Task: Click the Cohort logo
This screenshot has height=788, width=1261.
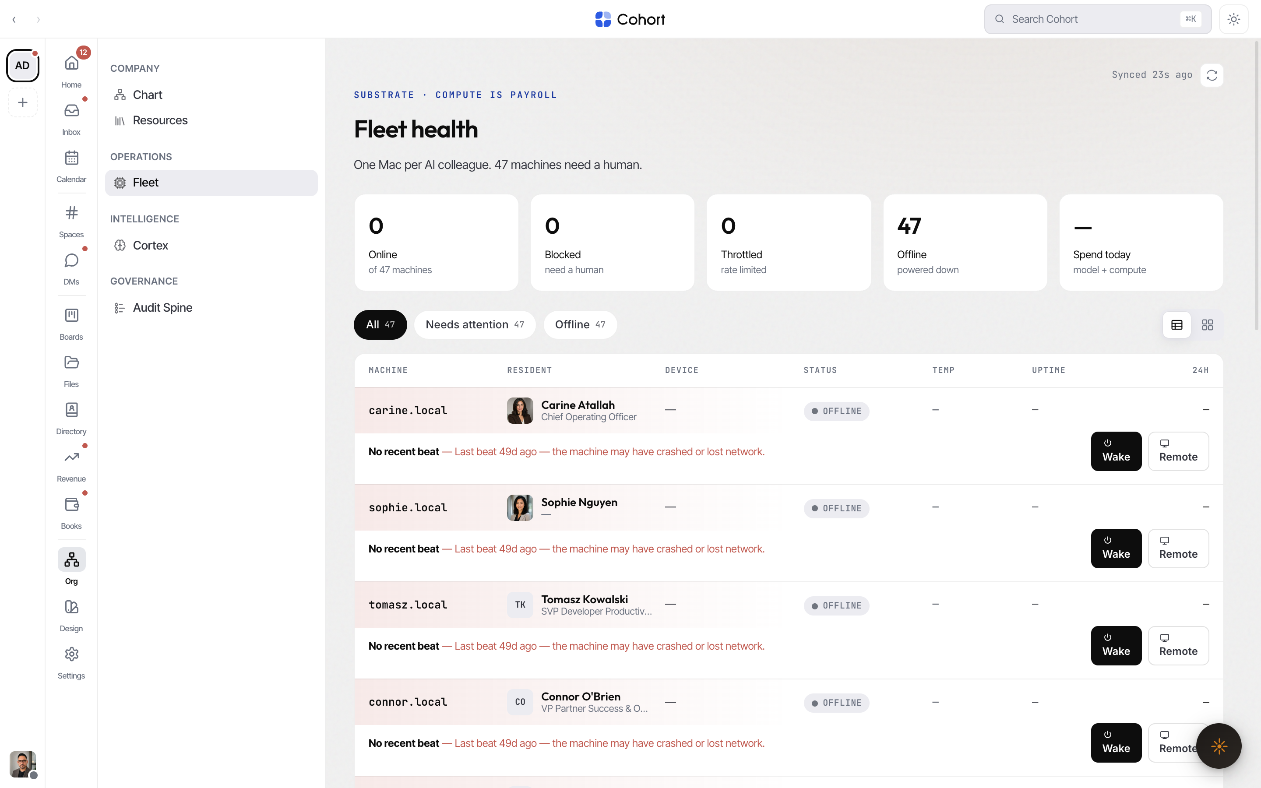Action: pyautogui.click(x=630, y=19)
